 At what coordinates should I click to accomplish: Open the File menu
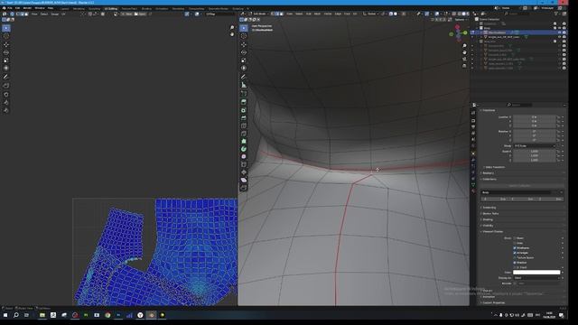coord(10,8)
